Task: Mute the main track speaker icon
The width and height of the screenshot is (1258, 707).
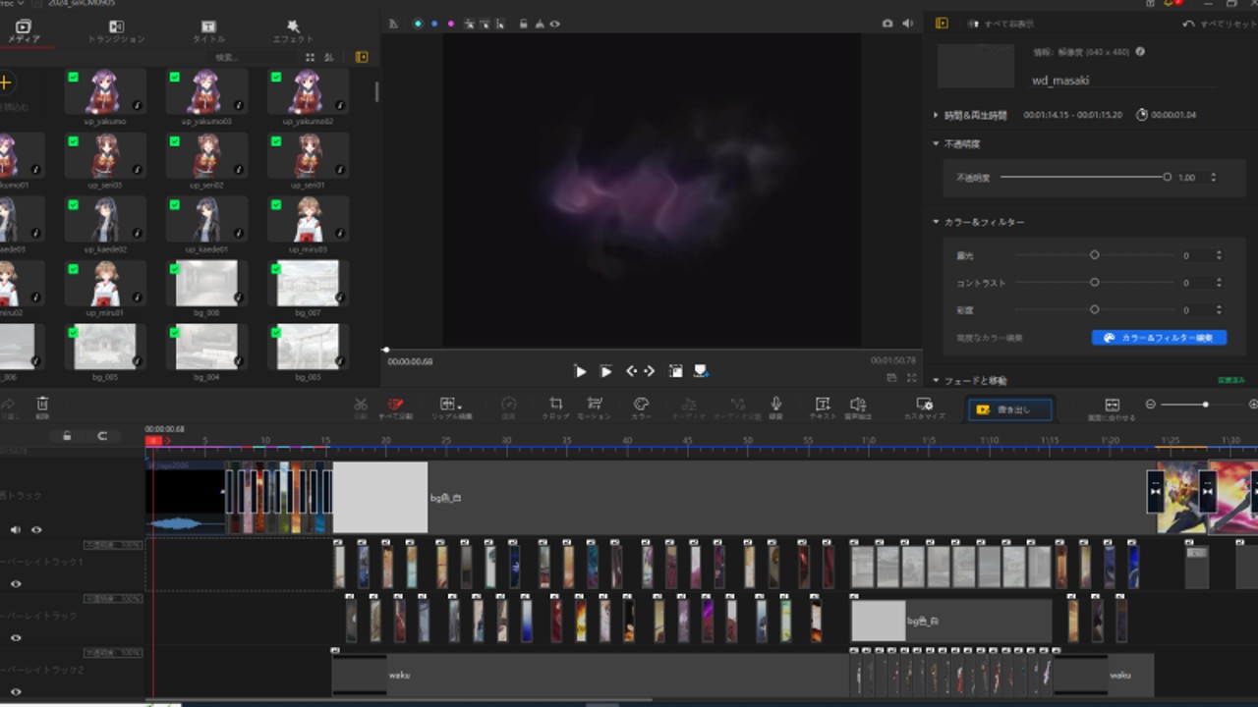Action: pyautogui.click(x=15, y=529)
